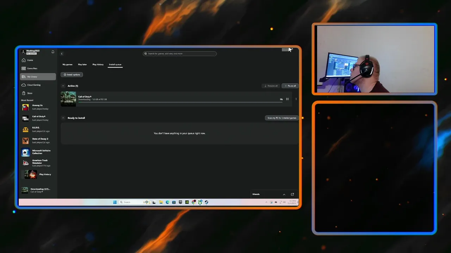The image size is (451, 253).
Task: Open Task View on the taskbar
Action: (x=154, y=202)
